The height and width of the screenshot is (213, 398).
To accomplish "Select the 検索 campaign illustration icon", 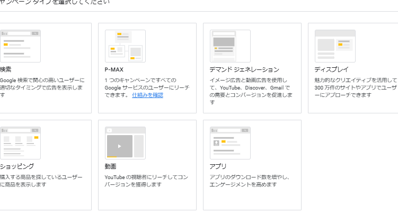I will (x=20, y=46).
